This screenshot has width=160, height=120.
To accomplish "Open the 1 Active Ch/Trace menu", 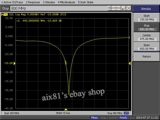I will 12,2.
